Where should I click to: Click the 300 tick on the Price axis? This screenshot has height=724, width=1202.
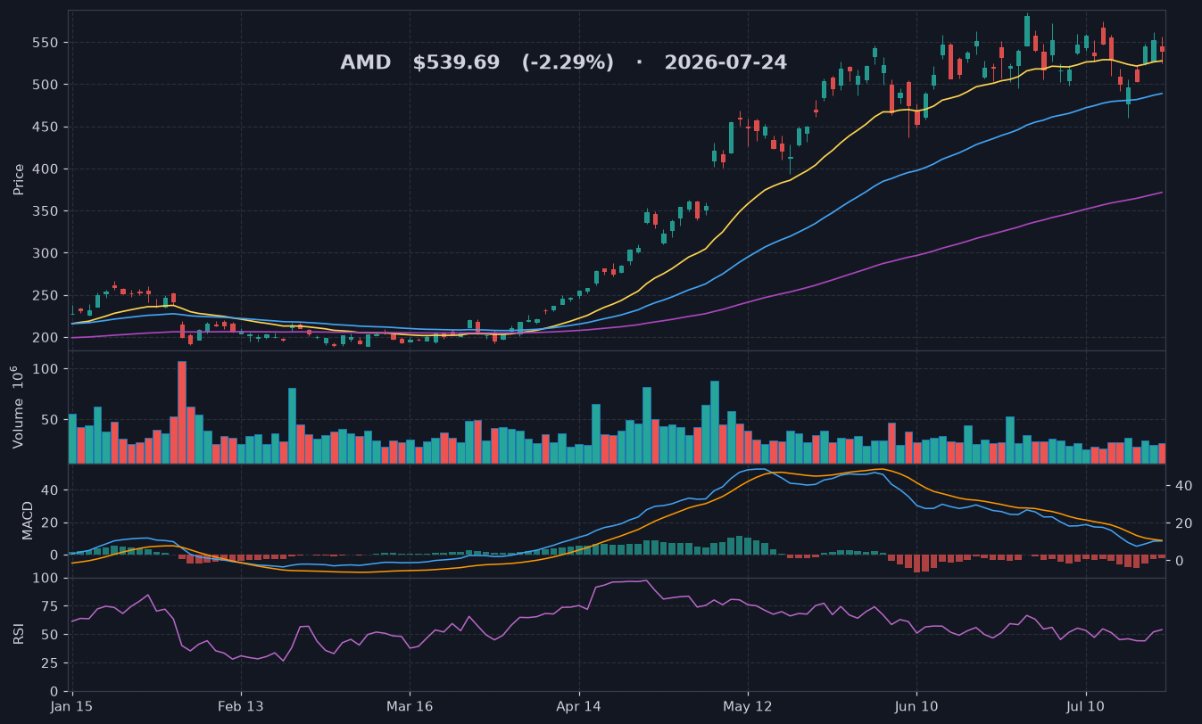47,253
